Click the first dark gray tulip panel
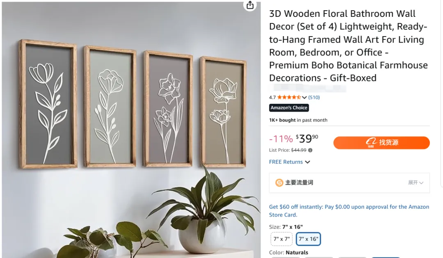This screenshot has width=443, height=258. [48, 104]
